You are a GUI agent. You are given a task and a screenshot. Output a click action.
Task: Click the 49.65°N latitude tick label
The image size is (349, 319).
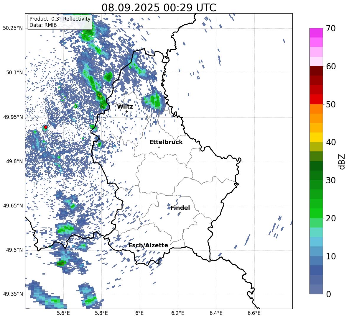(13, 205)
